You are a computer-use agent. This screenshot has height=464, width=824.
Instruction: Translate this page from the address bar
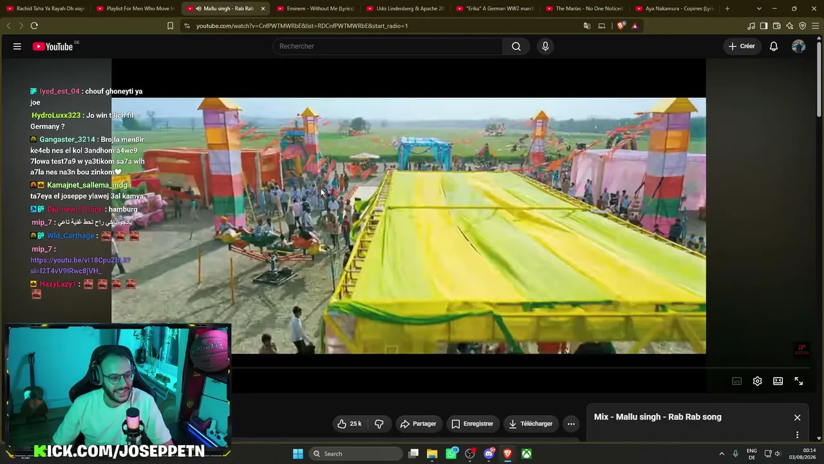click(586, 26)
